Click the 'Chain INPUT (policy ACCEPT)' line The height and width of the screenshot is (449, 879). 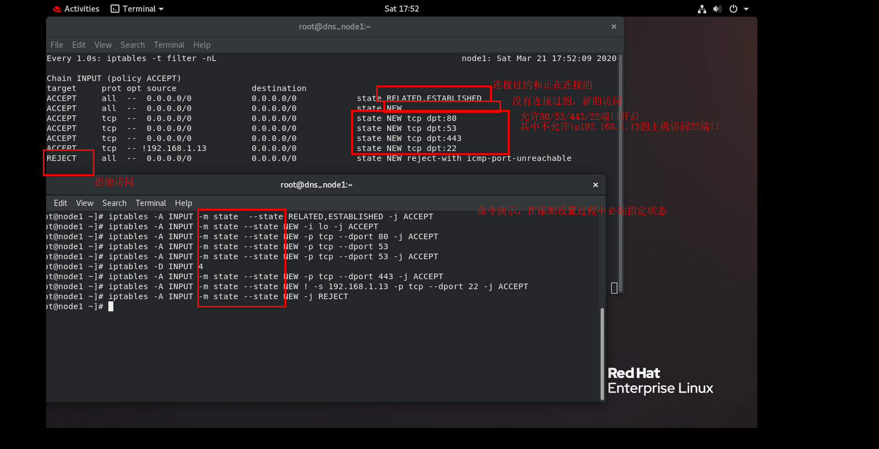pyautogui.click(x=114, y=78)
